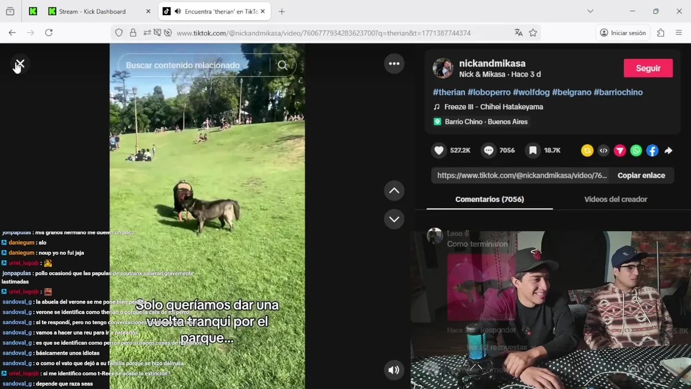Open the three-dot more options menu
This screenshot has width=691, height=389.
click(394, 64)
